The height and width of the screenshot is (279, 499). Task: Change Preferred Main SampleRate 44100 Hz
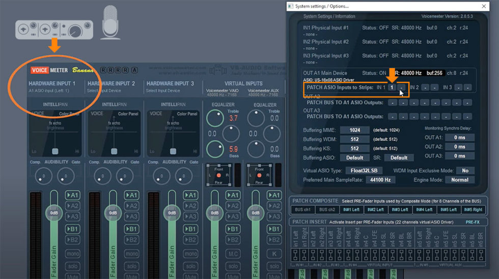coord(380,180)
